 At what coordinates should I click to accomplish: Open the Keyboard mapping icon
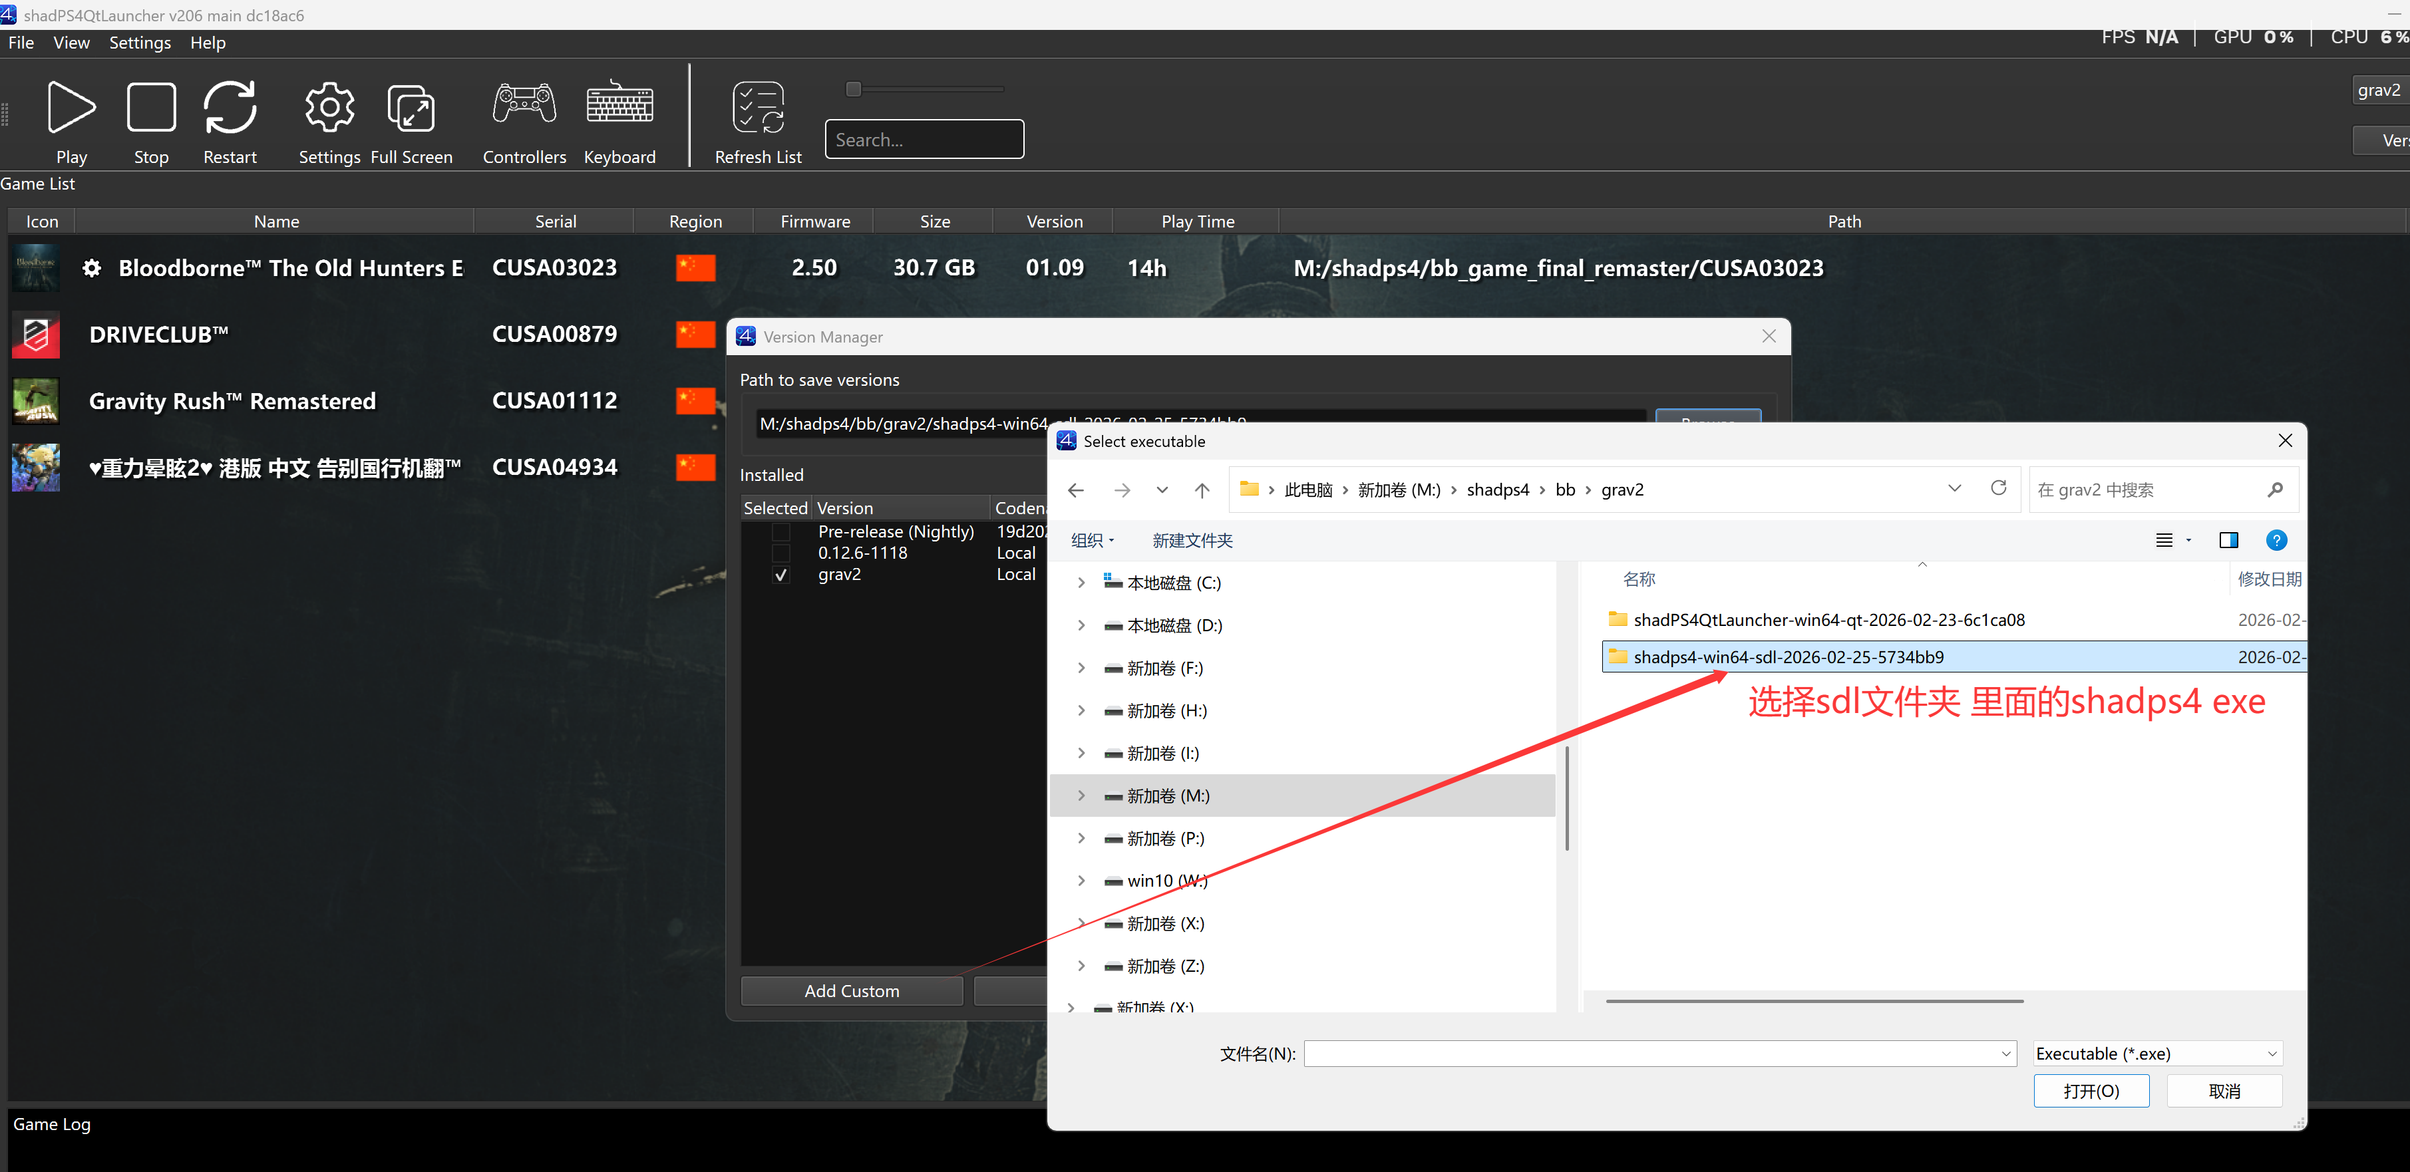[619, 103]
